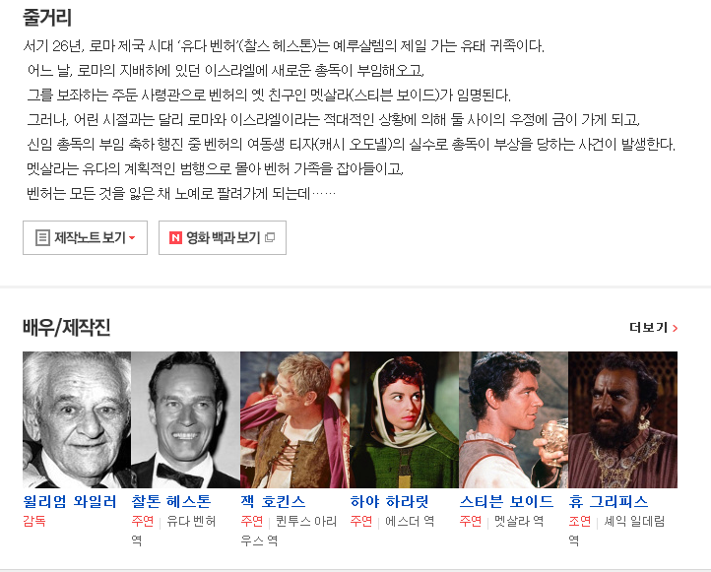
Task: Open the 영화 백과 보기 button
Action: point(223,237)
